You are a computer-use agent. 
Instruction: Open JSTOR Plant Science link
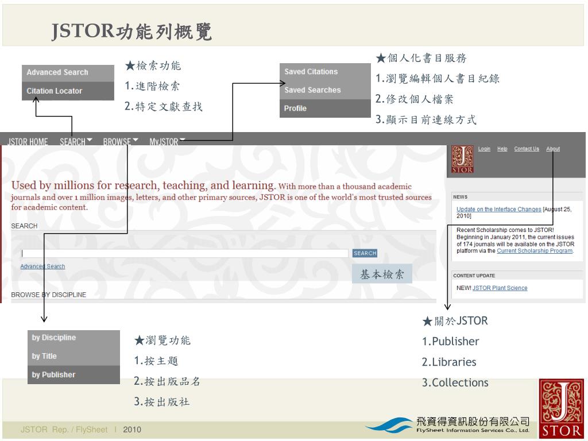point(500,288)
